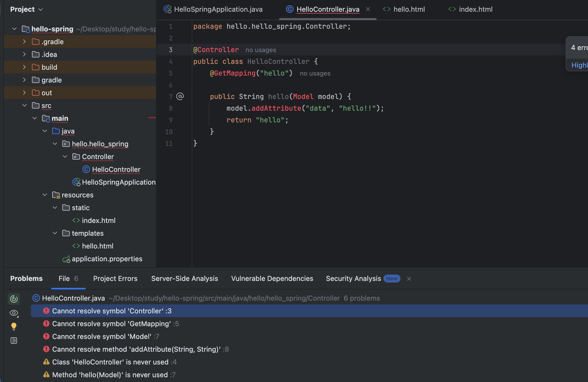Open index.html in project tree

click(x=99, y=220)
